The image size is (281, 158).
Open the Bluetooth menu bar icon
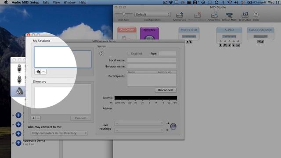point(223,2)
